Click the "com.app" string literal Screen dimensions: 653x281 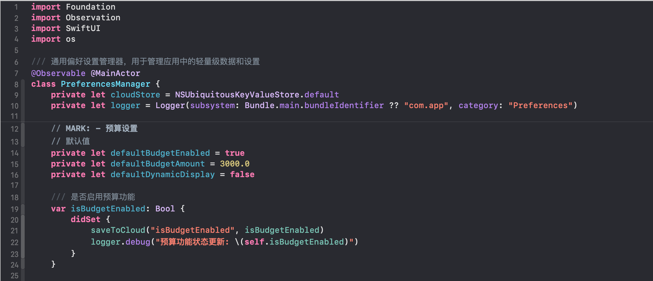pyautogui.click(x=426, y=106)
